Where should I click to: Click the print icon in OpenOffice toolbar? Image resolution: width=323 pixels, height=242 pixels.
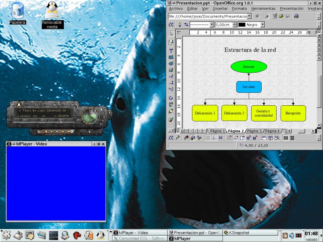296,16
